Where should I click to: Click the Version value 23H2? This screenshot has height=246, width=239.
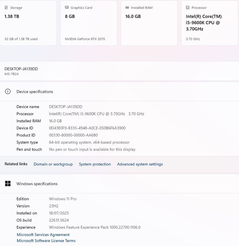(x=54, y=206)
